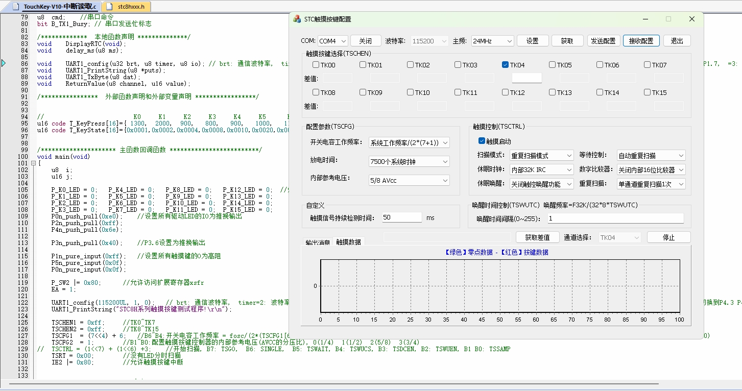Viewport: 742px width, 391px height.
Task: Click the TK04 差值 input field
Action: click(526, 78)
